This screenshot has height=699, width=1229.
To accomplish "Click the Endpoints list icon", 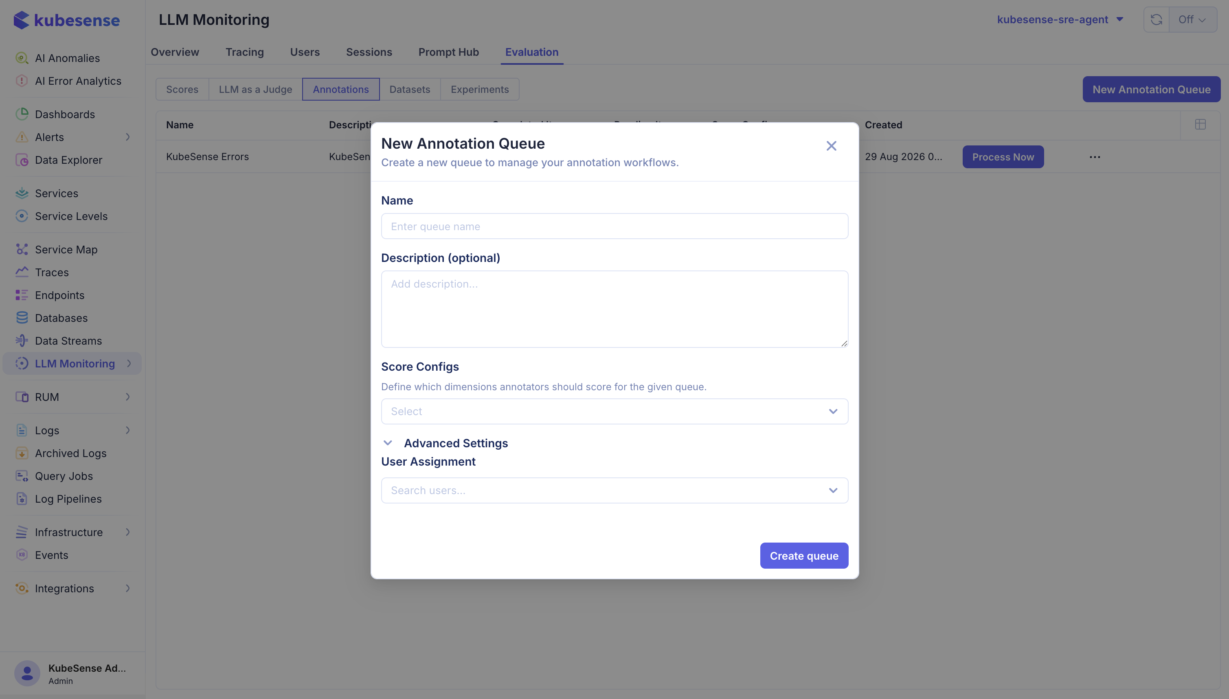I will [22, 295].
